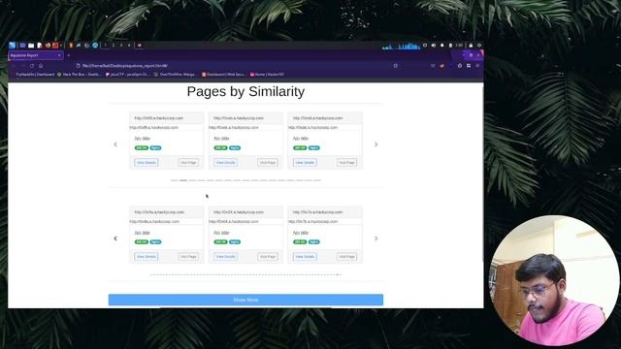Click the URL header of the lower carousel's middle card
The height and width of the screenshot is (349, 621).
tap(245, 212)
